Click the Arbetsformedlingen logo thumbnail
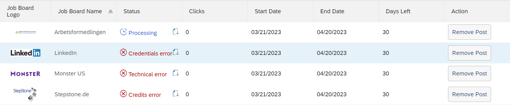The height and width of the screenshot is (105, 510). [25, 32]
